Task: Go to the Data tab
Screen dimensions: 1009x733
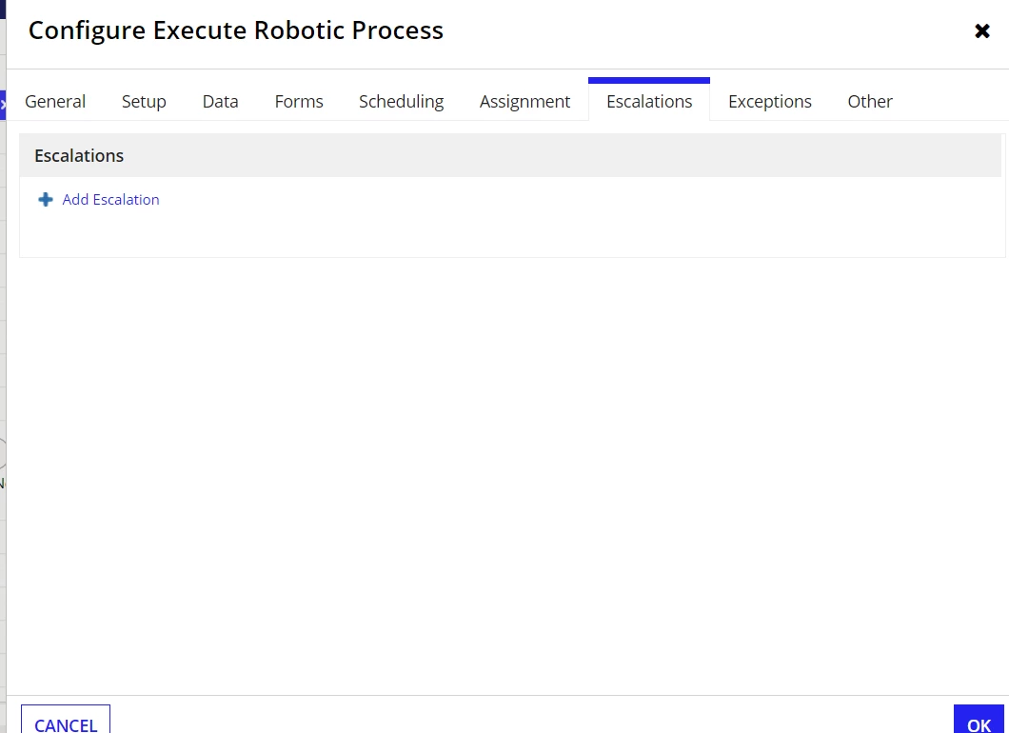Action: (221, 102)
